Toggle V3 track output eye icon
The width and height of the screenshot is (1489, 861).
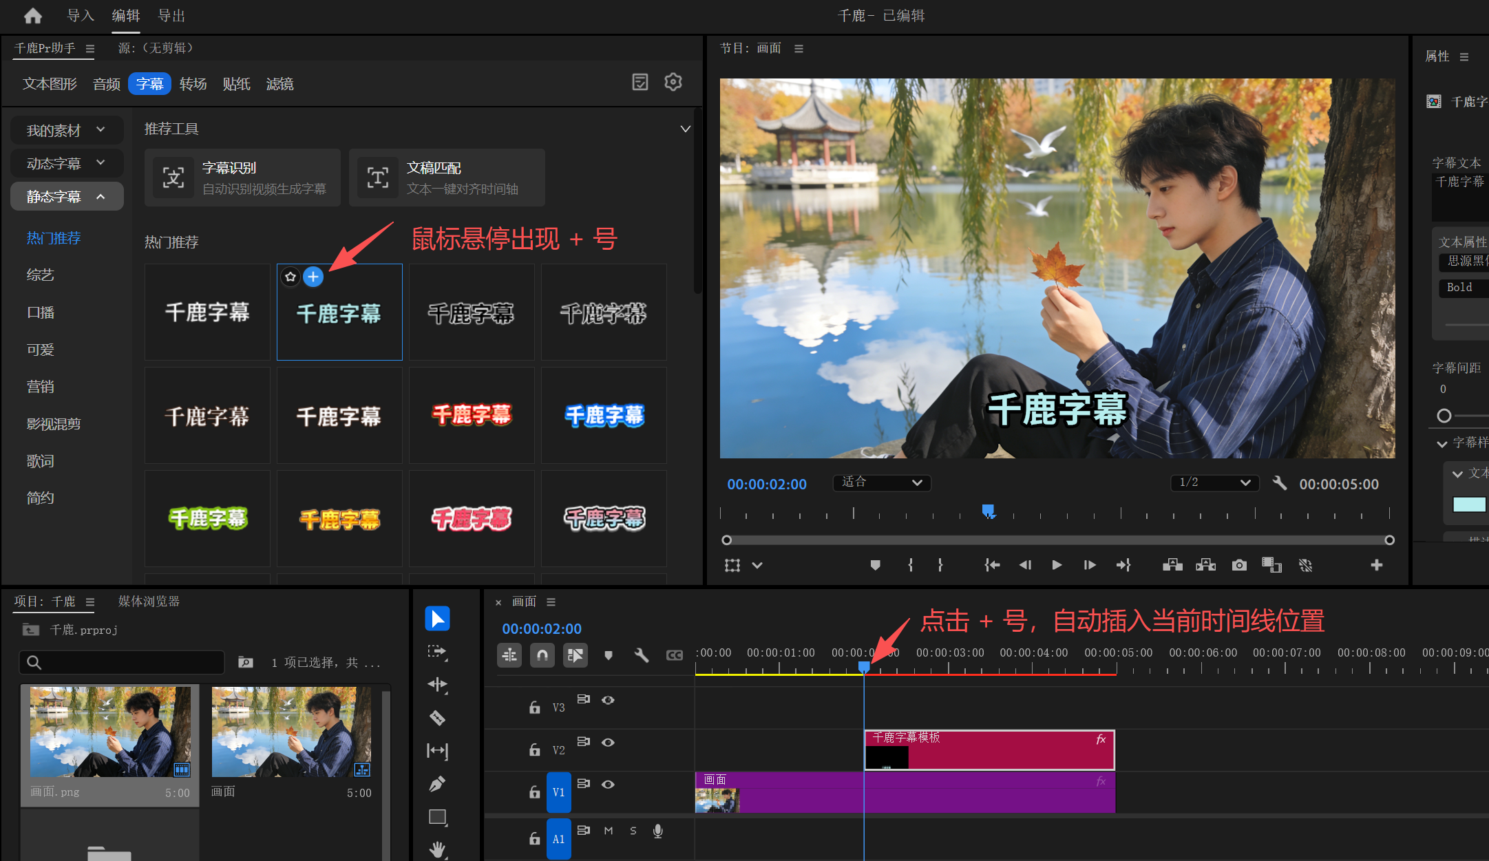pyautogui.click(x=608, y=701)
